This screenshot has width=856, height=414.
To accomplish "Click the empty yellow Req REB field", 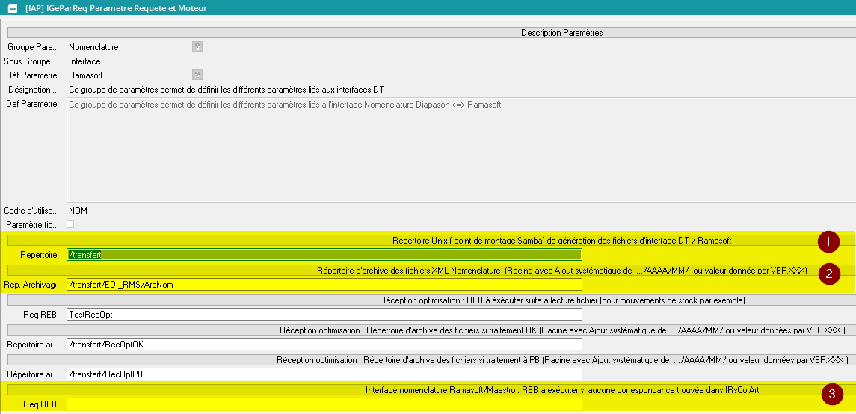I will (324, 404).
